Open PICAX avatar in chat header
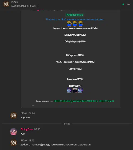This screenshot has width=133, height=150. coord(6,4)
